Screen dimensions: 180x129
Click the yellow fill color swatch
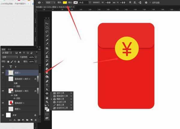coord(65,3)
